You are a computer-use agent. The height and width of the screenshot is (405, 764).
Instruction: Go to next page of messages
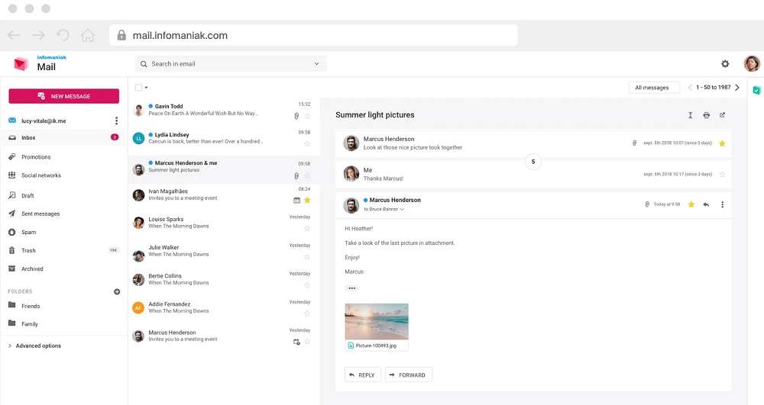(737, 88)
